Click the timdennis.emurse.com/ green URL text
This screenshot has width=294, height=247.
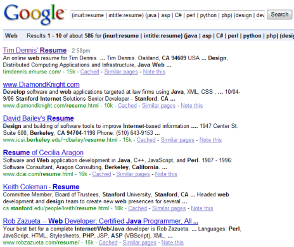32,72
